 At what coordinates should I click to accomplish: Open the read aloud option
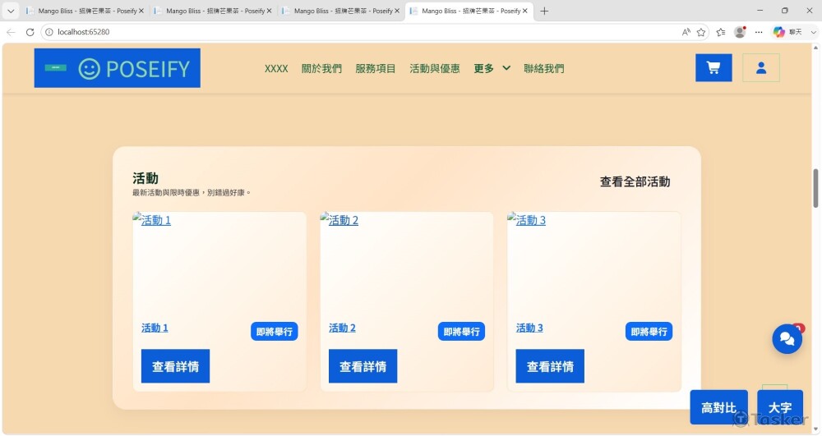(x=686, y=32)
